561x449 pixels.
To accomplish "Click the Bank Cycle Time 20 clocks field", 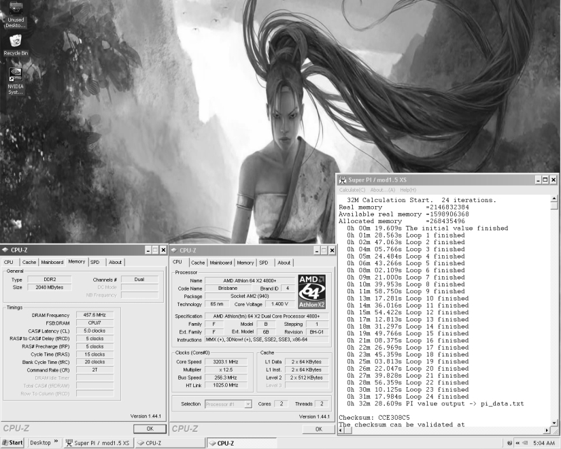I will (95, 362).
